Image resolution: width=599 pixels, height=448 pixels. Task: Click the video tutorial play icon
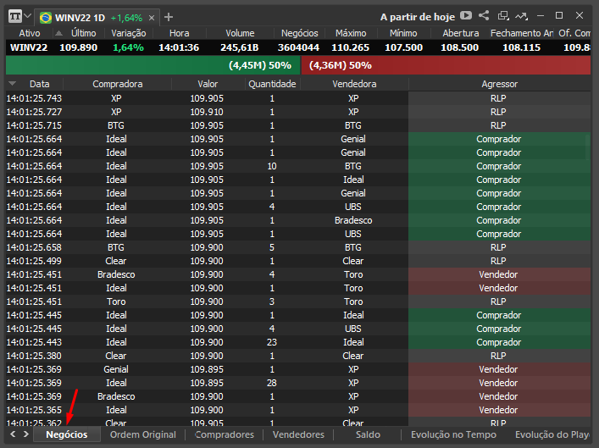(466, 15)
